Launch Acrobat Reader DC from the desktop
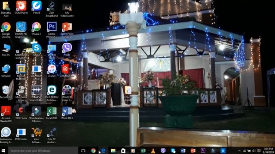275x154 pixels. [x=6, y=114]
